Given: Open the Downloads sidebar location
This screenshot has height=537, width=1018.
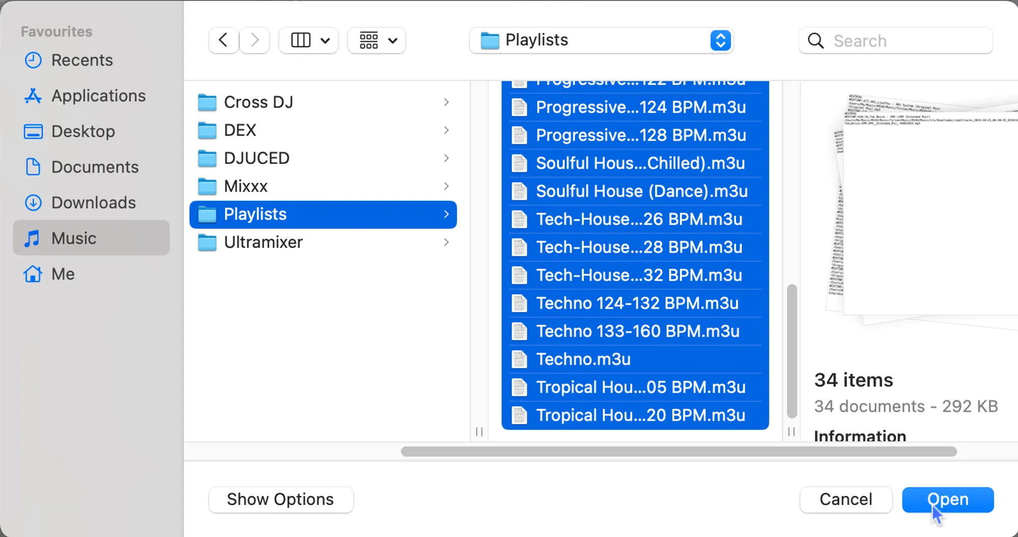Looking at the screenshot, I should click(93, 202).
